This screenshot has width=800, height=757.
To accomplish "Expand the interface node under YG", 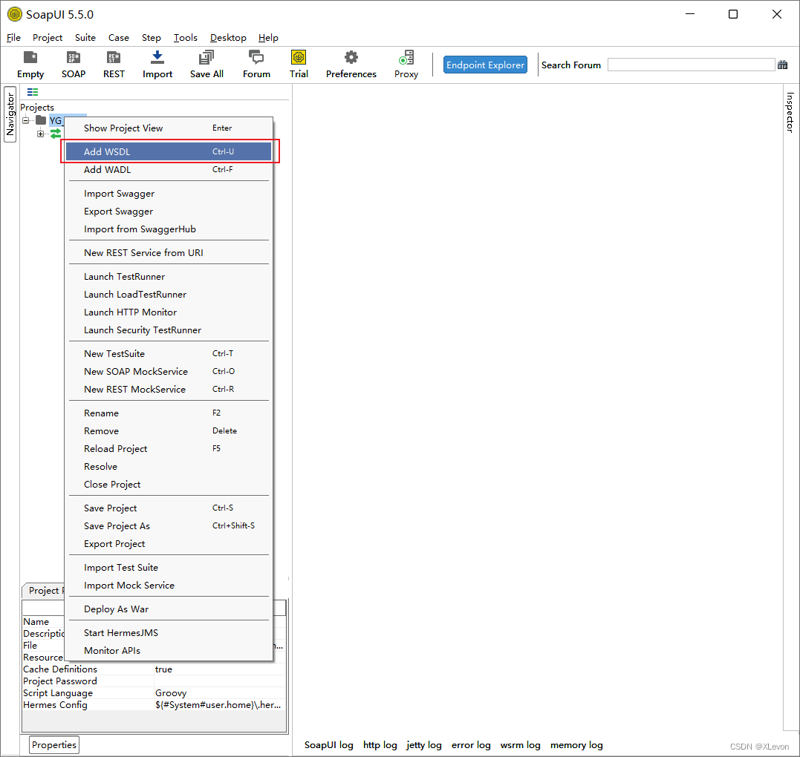I will click(x=40, y=134).
